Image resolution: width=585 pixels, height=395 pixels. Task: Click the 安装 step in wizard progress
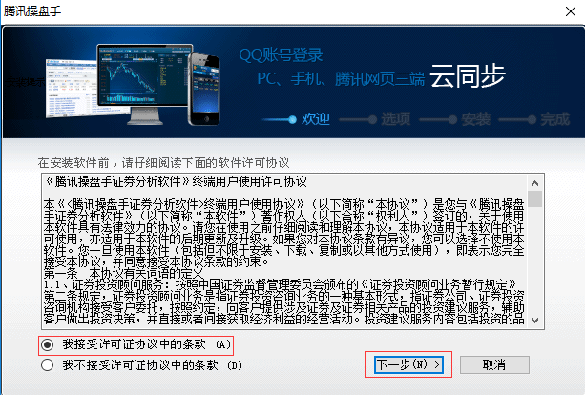tap(475, 119)
